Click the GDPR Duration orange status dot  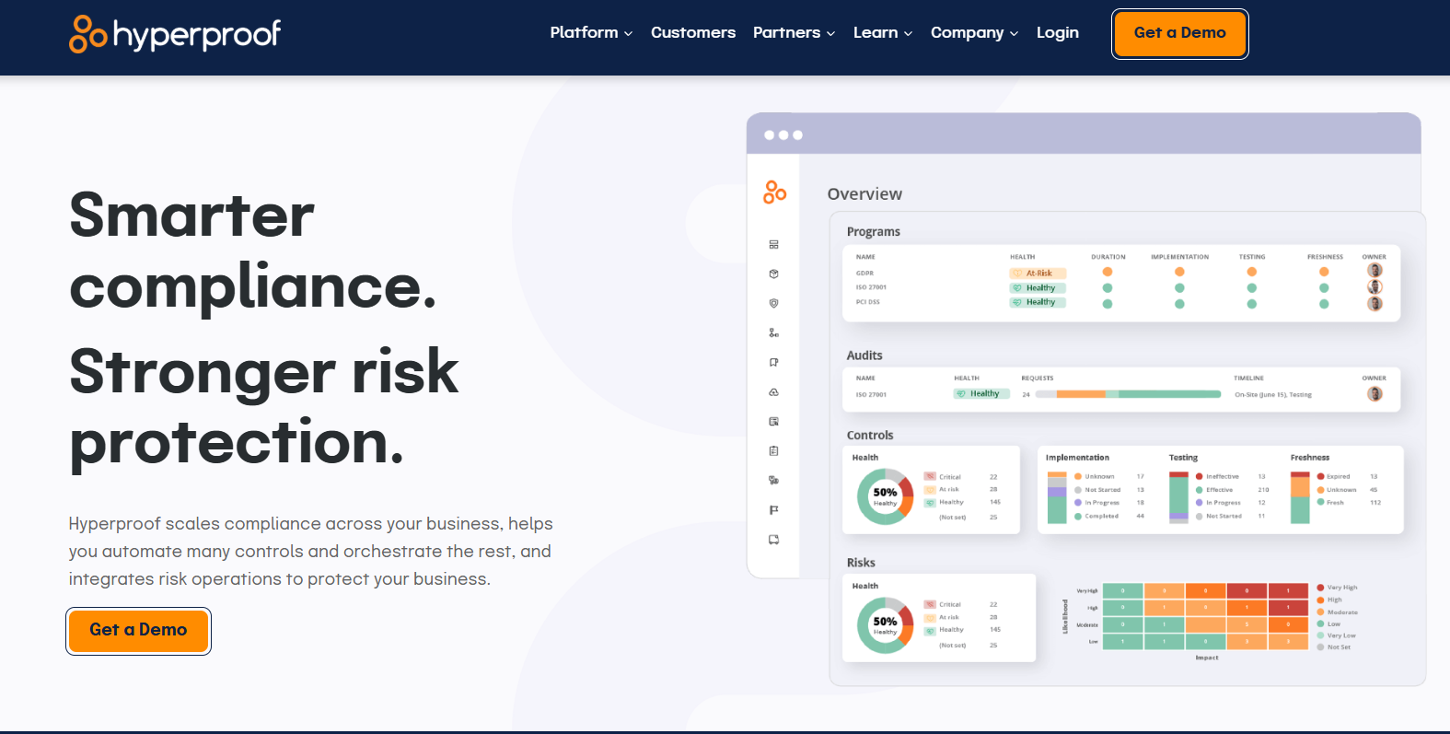1108,272
